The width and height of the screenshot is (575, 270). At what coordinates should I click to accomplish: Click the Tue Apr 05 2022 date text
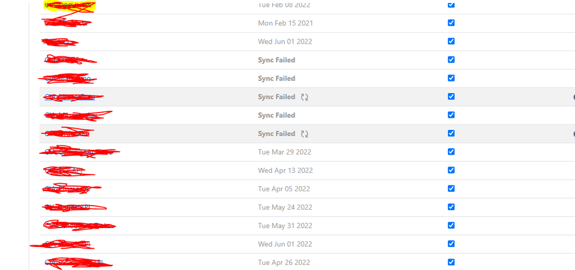tap(284, 189)
